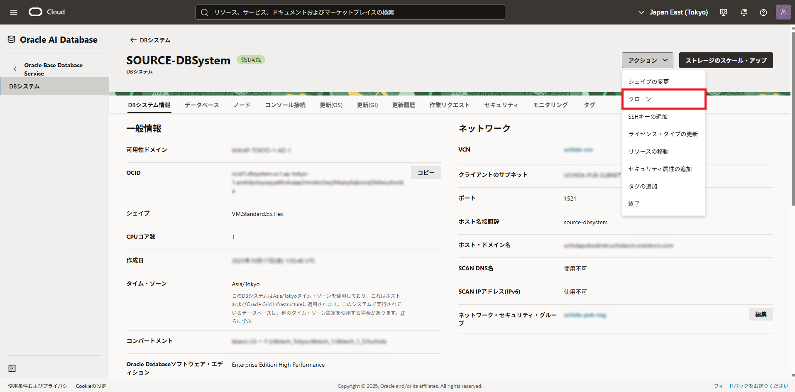Edit the network security group with 編集
The width and height of the screenshot is (795, 392).
pyautogui.click(x=761, y=314)
